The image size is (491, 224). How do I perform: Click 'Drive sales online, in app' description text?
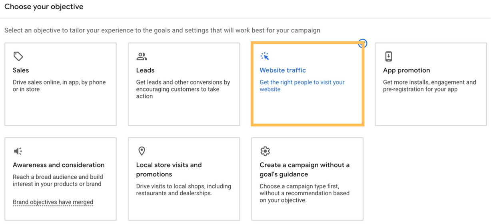coord(59,86)
